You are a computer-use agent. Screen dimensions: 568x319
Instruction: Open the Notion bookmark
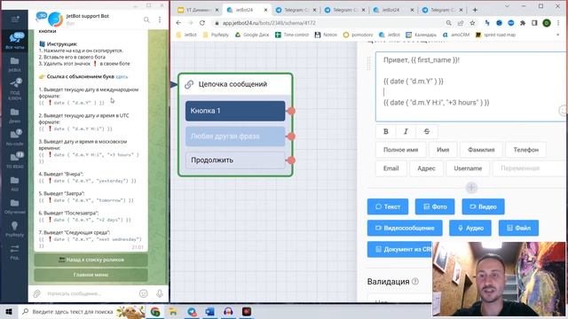pyautogui.click(x=326, y=35)
